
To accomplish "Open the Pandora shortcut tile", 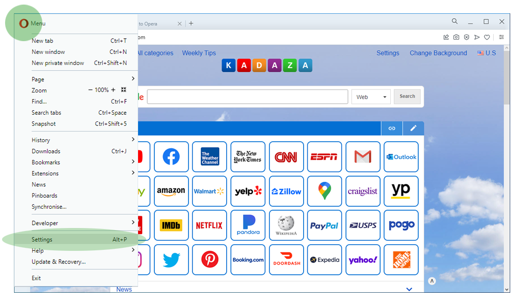I will click(x=248, y=225).
